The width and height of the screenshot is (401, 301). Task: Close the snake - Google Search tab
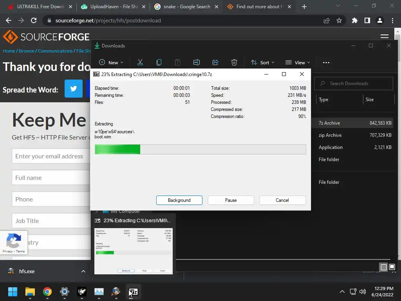(217, 7)
